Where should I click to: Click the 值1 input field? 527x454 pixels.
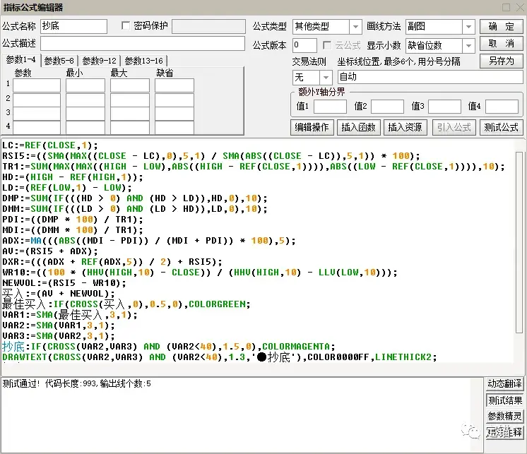pyautogui.click(x=330, y=107)
